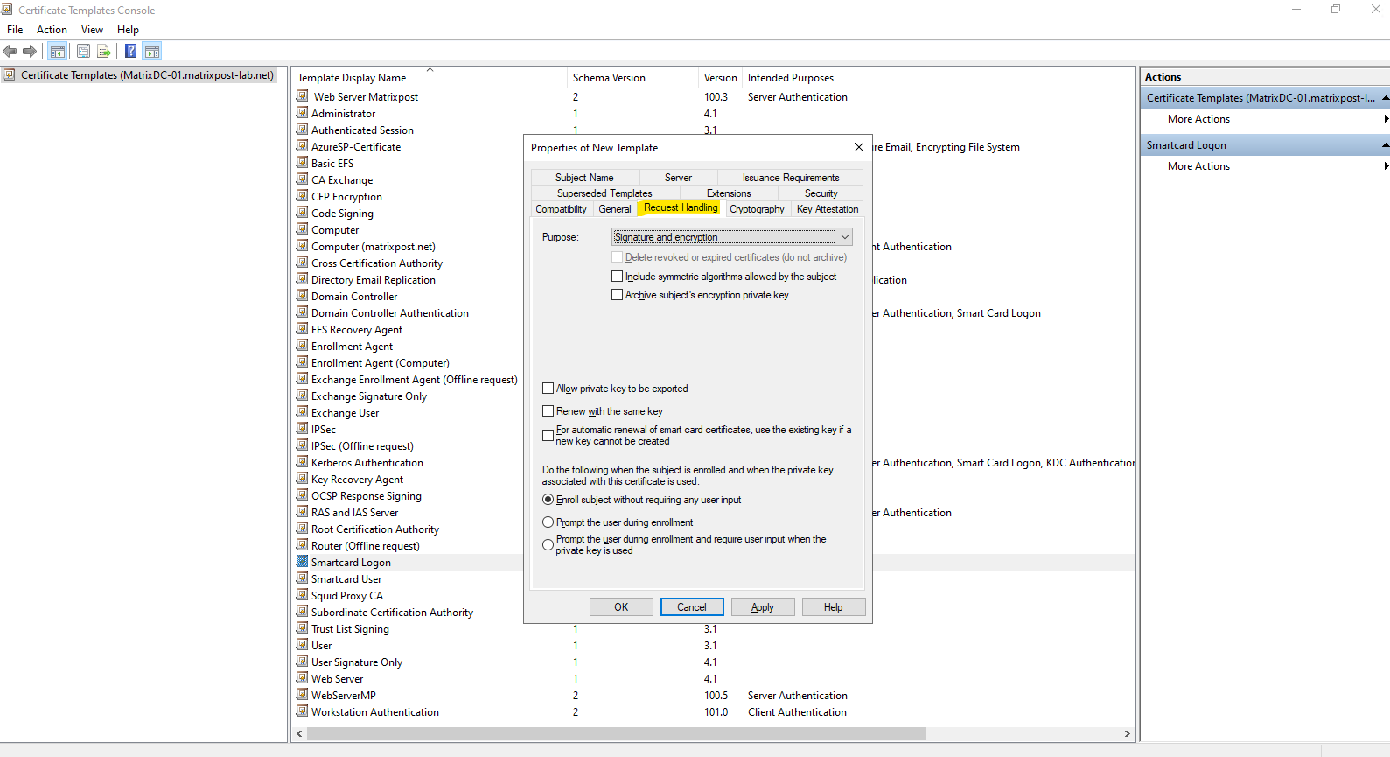This screenshot has height=757, width=1390.
Task: Switch to the General tab
Action: point(614,209)
